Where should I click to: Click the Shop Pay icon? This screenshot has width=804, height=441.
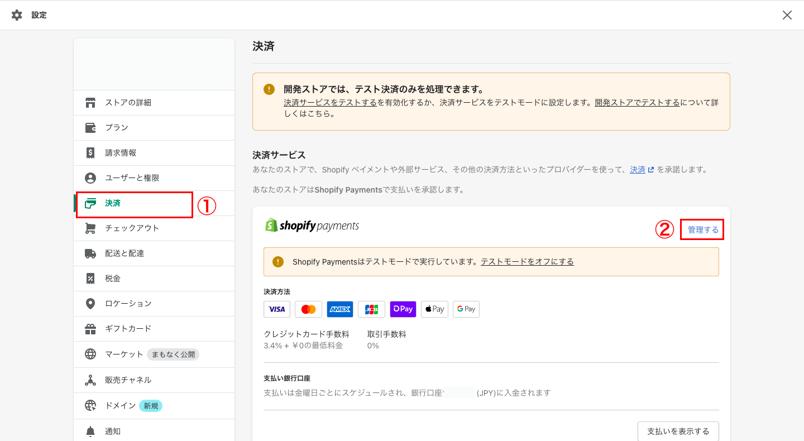(403, 309)
